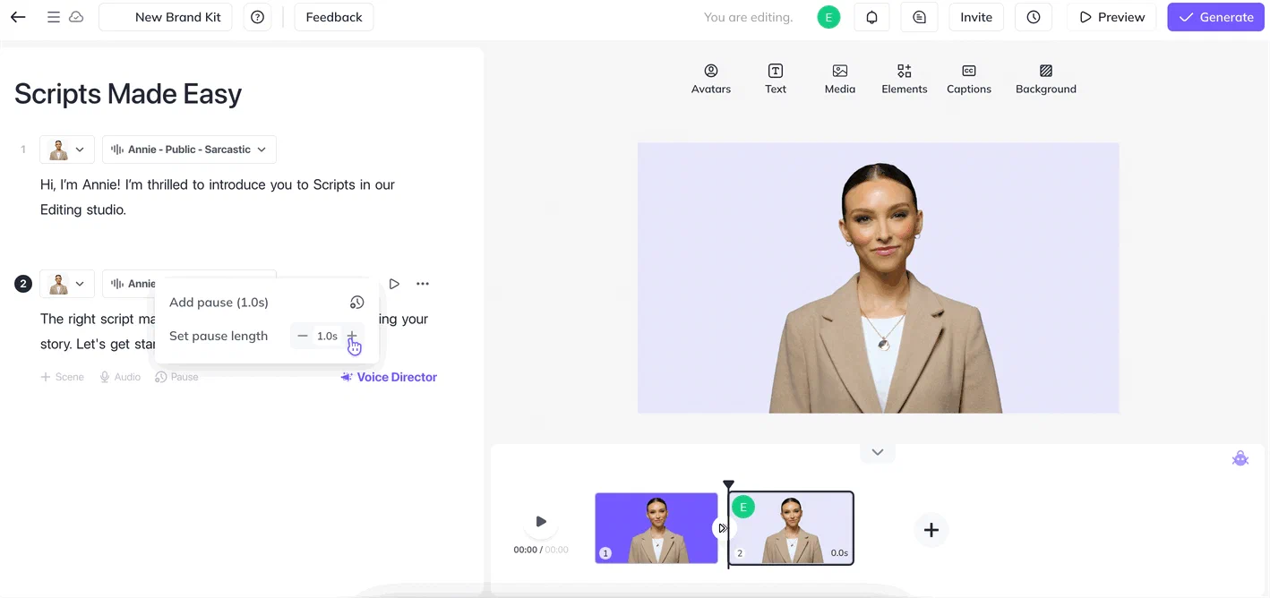The height and width of the screenshot is (598, 1270).
Task: Add a new scene below the script
Action: click(x=63, y=377)
